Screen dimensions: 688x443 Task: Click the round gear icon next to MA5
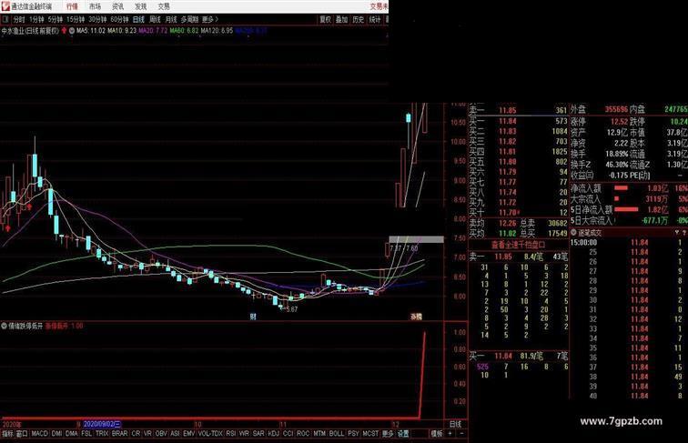pyautogui.click(x=72, y=31)
